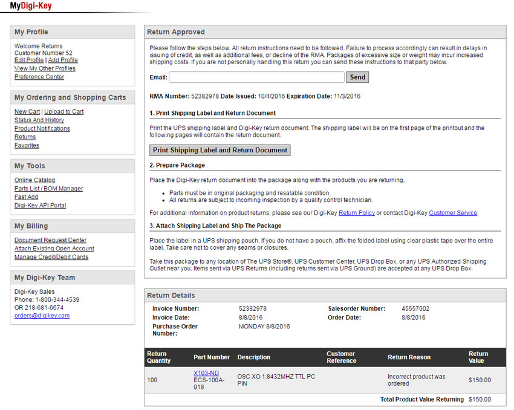This screenshot has width=514, height=410.
Task: Open the Digi-Key API Portal link
Action: coord(40,206)
